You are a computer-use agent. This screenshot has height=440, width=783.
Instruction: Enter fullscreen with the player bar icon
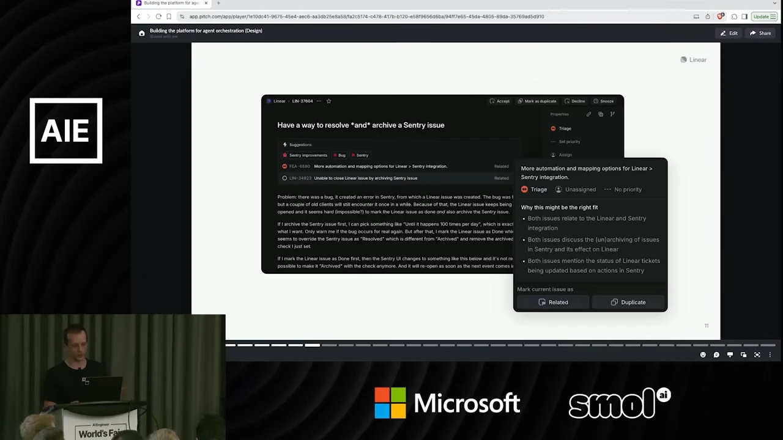(x=757, y=354)
